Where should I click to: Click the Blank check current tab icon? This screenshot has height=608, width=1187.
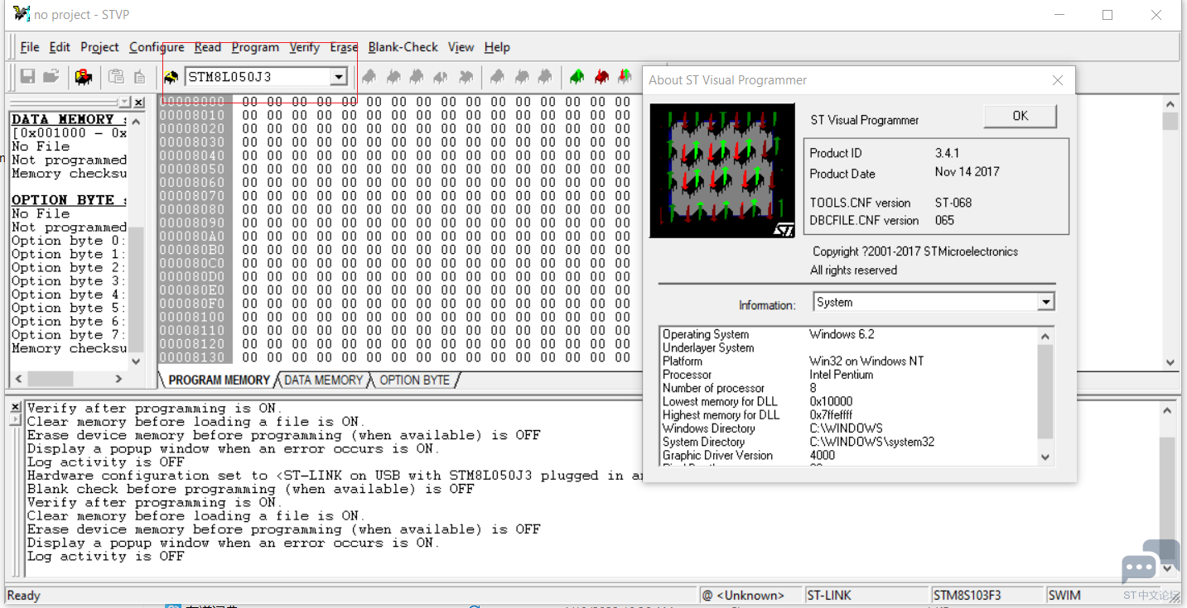tap(466, 77)
